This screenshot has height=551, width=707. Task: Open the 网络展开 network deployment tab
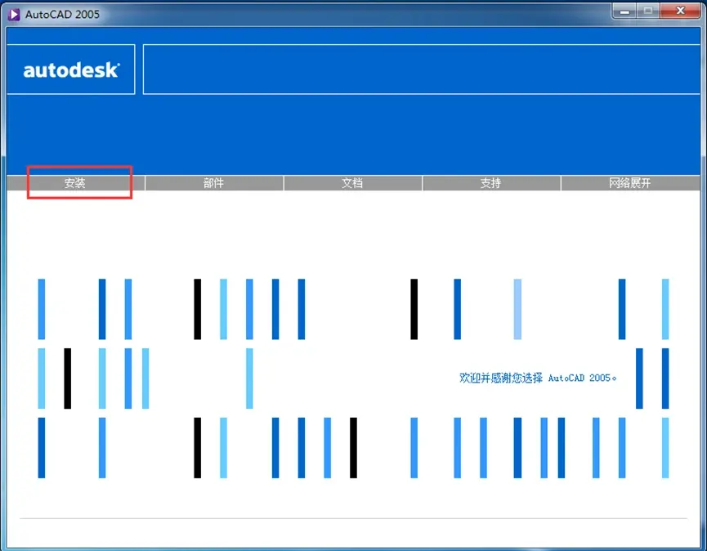(630, 182)
